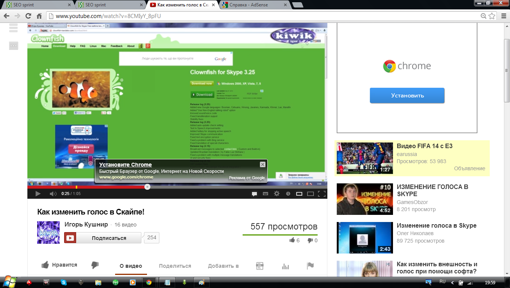The width and height of the screenshot is (510, 288).
Task: Click the video progress bar scrubber handle
Action: [147, 187]
